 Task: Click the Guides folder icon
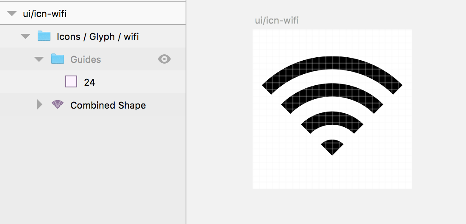pyautogui.click(x=58, y=59)
